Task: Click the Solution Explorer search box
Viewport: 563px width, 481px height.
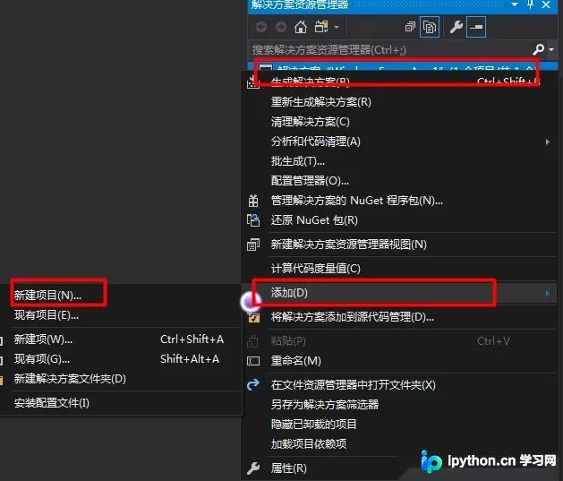Action: pos(389,49)
